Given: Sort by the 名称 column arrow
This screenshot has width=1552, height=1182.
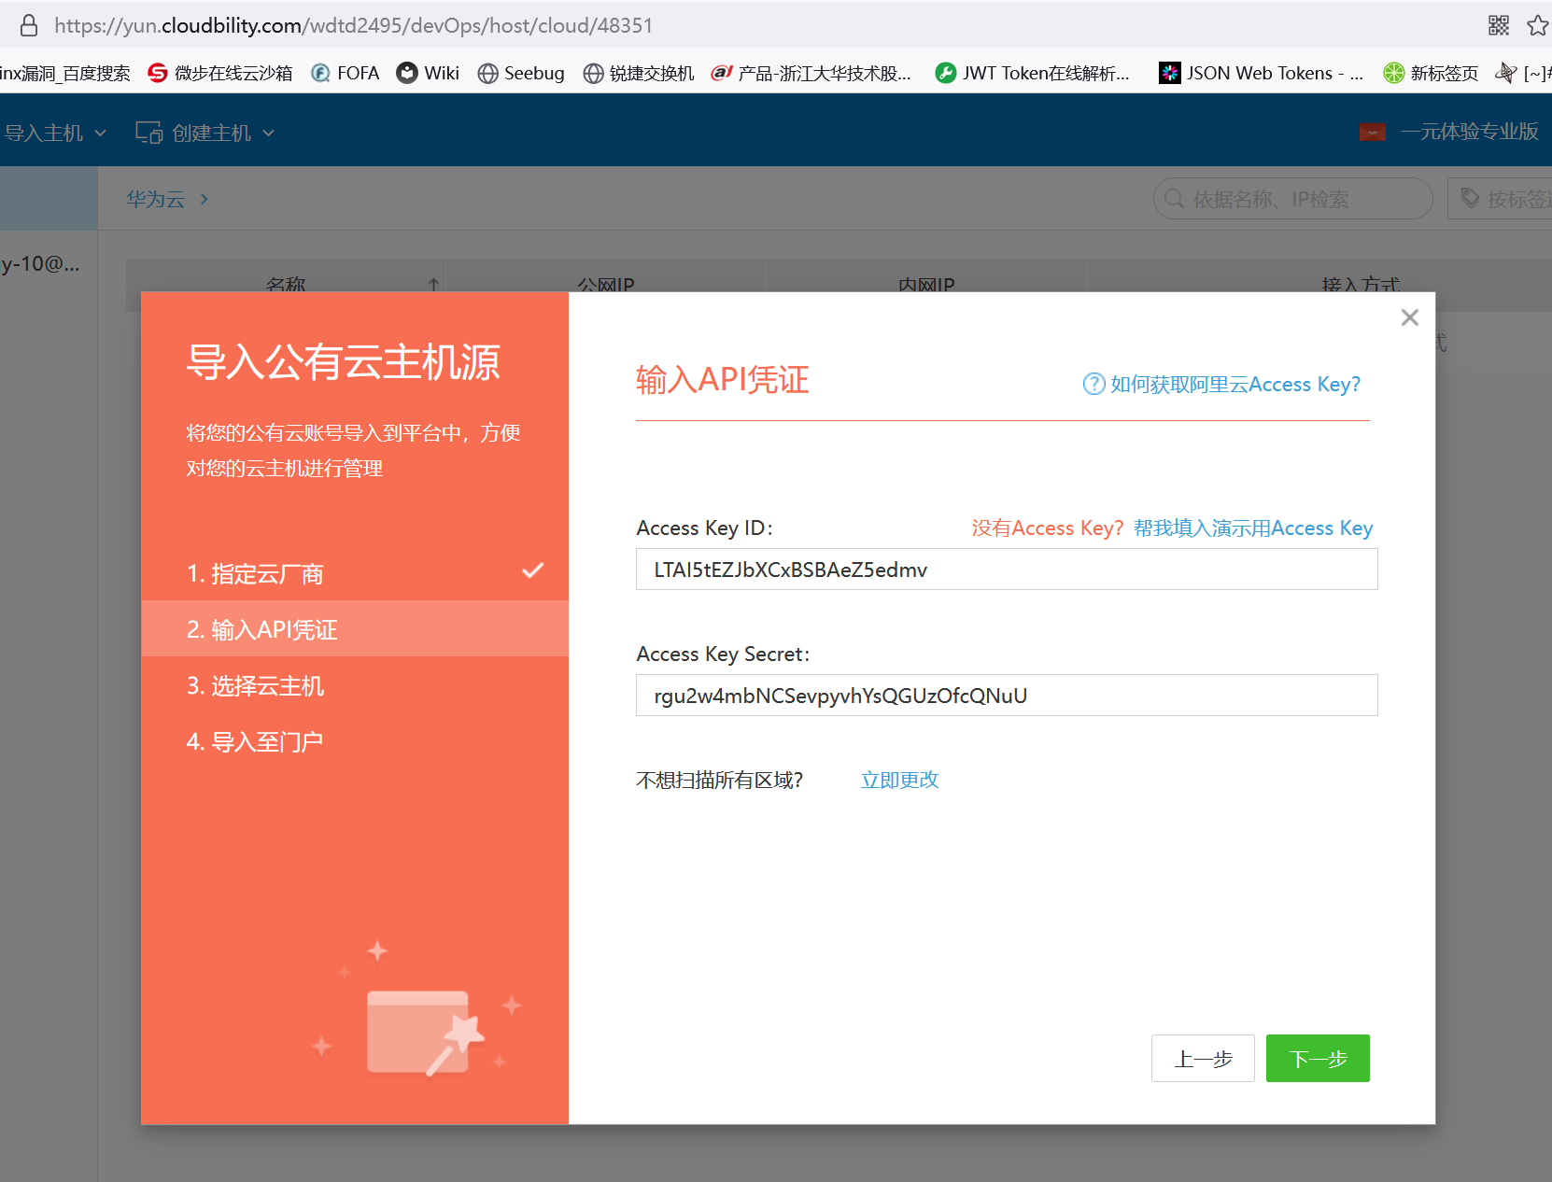Looking at the screenshot, I should coord(433,284).
